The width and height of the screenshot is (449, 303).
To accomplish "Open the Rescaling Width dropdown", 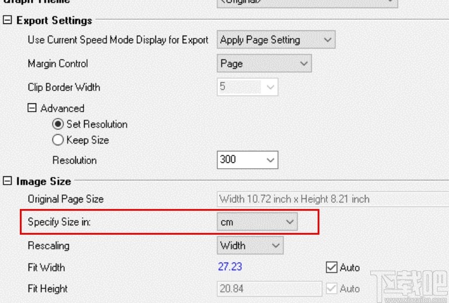I will pyautogui.click(x=276, y=246).
